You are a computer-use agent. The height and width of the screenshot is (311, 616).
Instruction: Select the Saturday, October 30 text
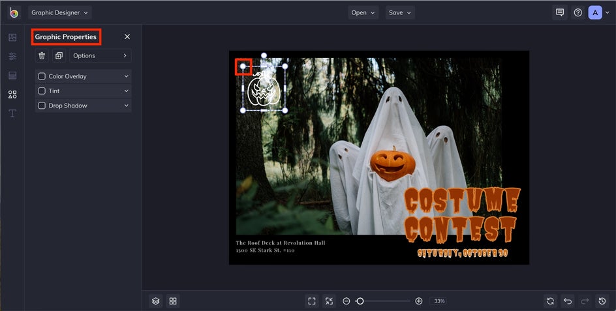pyautogui.click(x=463, y=253)
